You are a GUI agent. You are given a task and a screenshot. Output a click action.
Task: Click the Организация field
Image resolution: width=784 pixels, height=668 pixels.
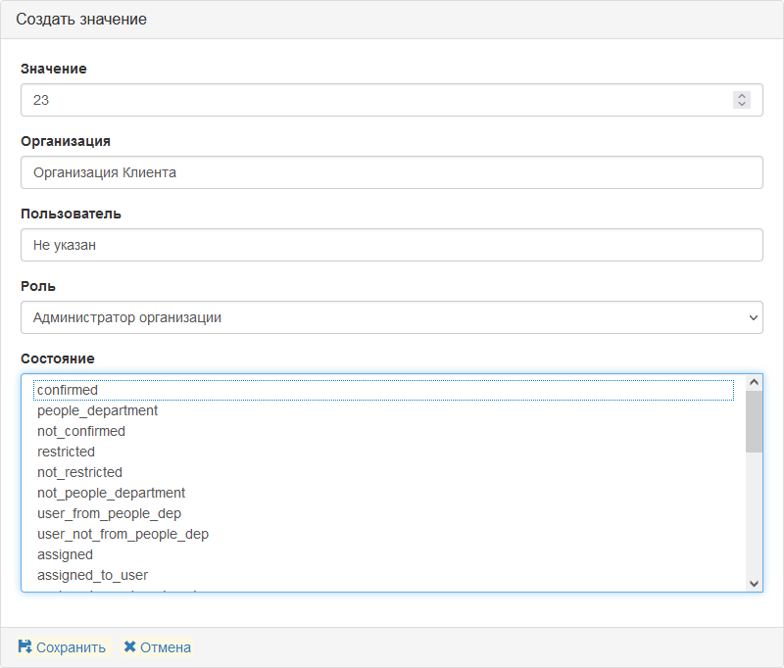391,172
